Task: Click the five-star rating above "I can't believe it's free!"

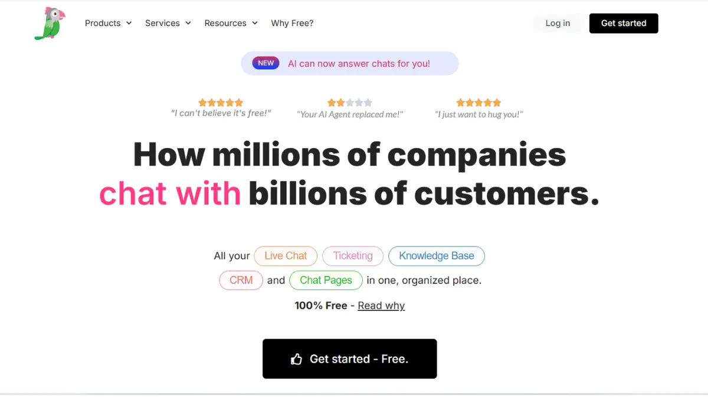Action: tap(221, 102)
